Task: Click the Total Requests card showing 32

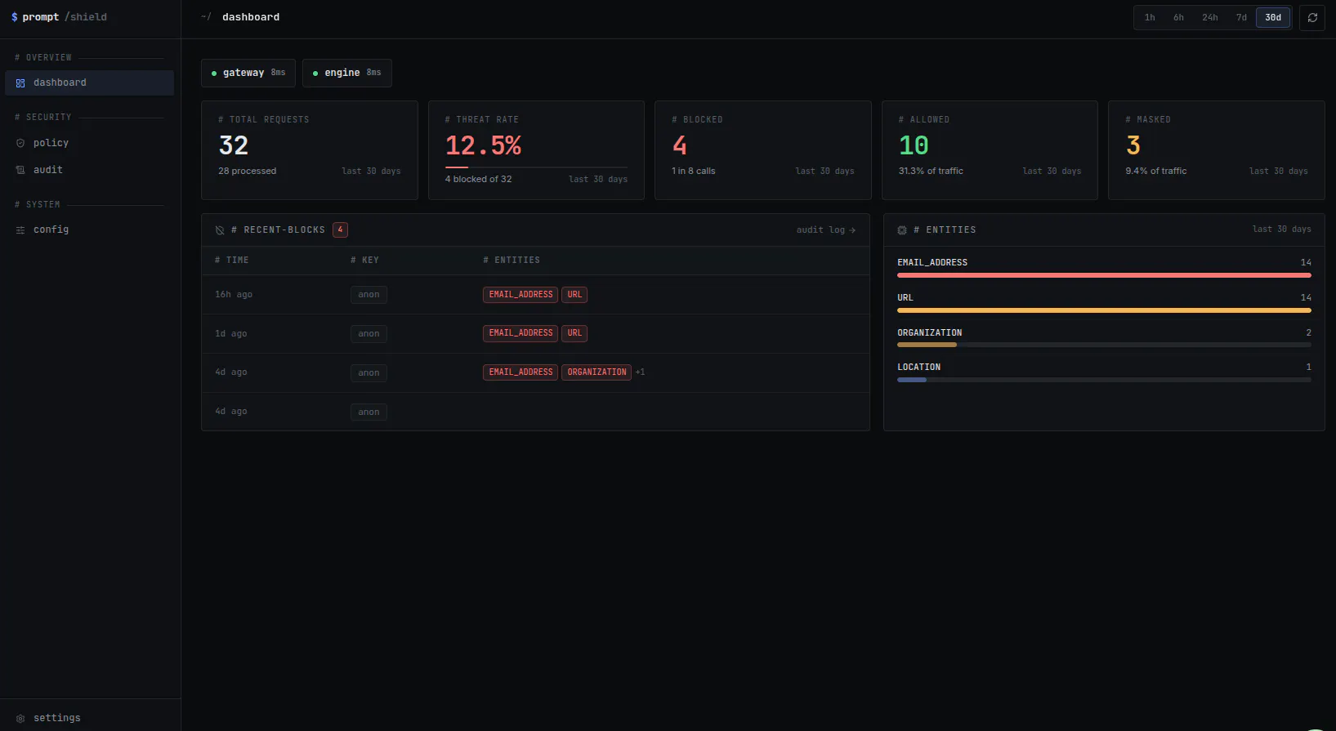Action: point(310,150)
